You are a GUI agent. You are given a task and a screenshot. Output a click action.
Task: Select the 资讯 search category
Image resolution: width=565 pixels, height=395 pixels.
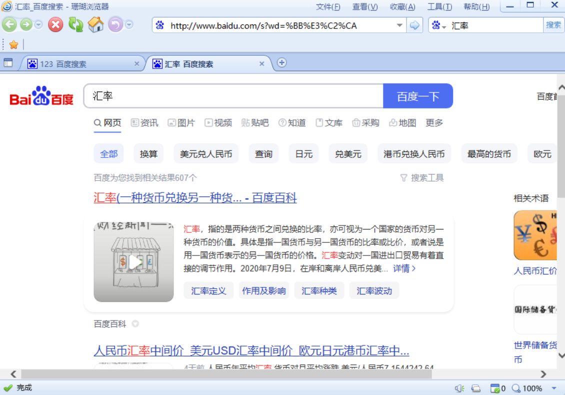pos(144,123)
